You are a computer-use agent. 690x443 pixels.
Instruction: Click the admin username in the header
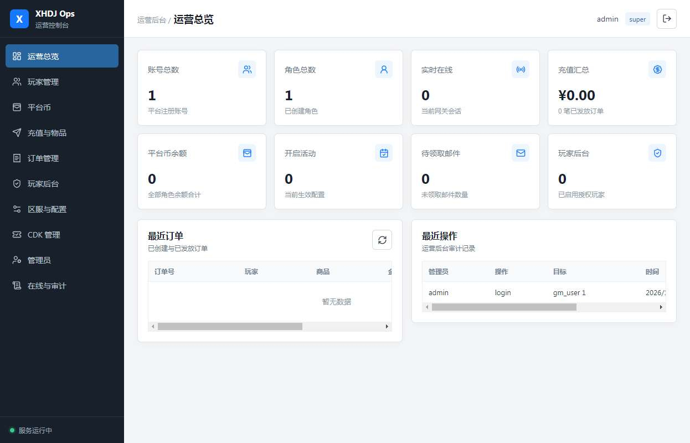coord(607,19)
